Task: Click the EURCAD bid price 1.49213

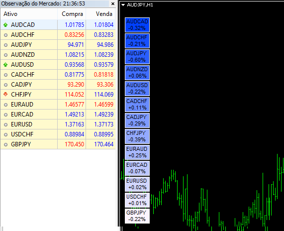Action: point(75,115)
